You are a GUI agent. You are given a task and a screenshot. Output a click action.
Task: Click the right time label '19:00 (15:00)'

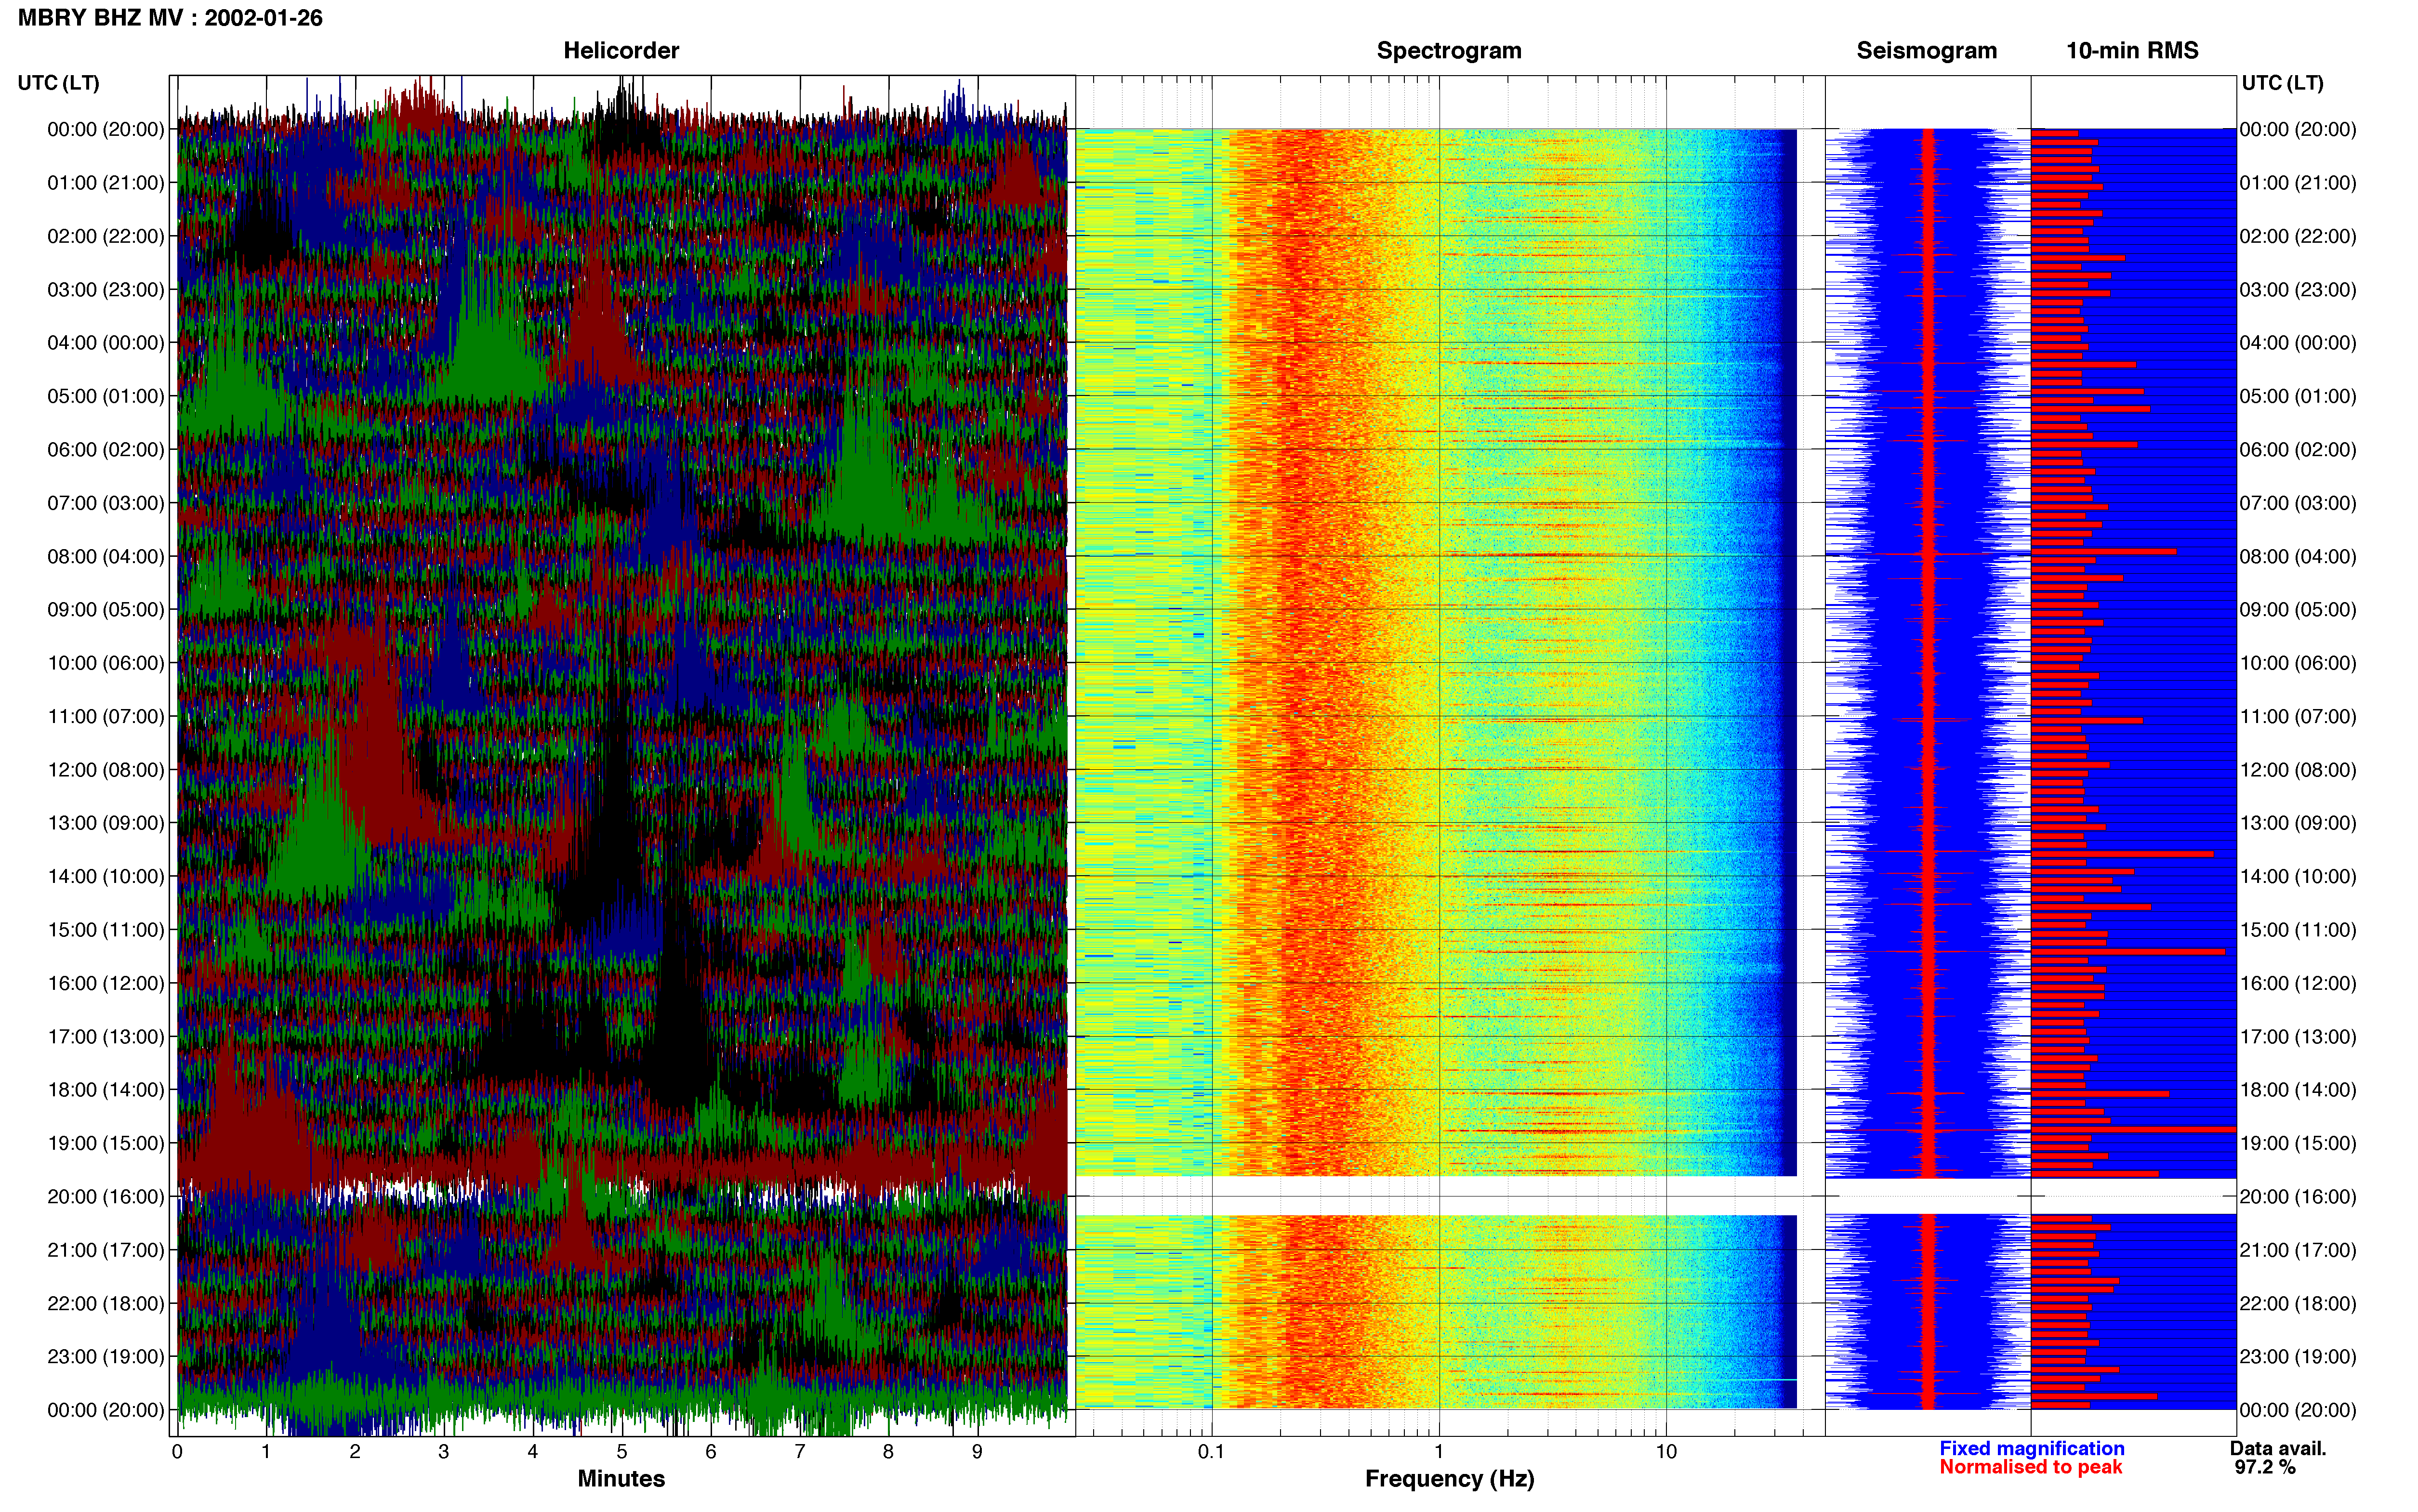[2298, 1143]
